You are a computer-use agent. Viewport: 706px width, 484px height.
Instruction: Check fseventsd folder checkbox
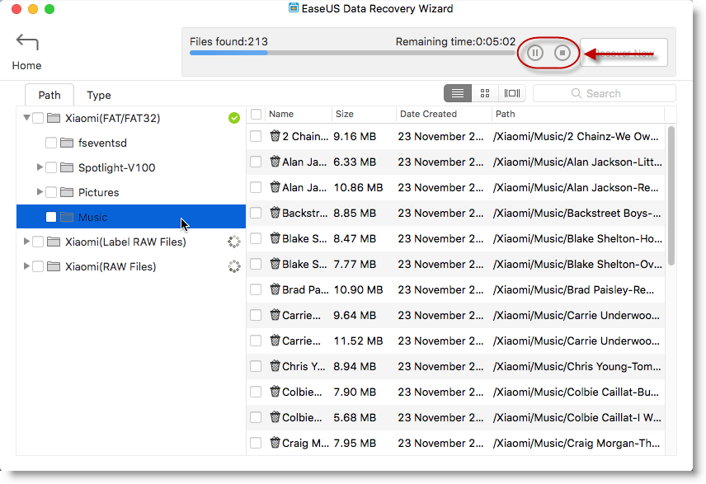[51, 143]
